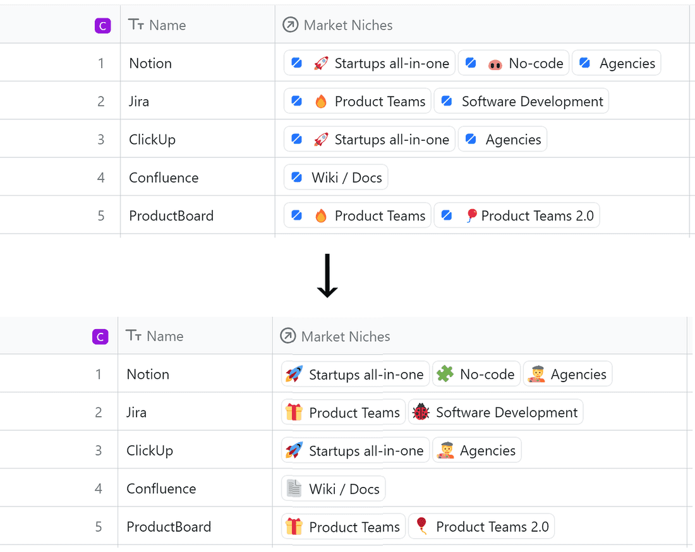Click the fire icon on ProductBoard's Product Teams tag
This screenshot has width=695, height=552.
321,216
